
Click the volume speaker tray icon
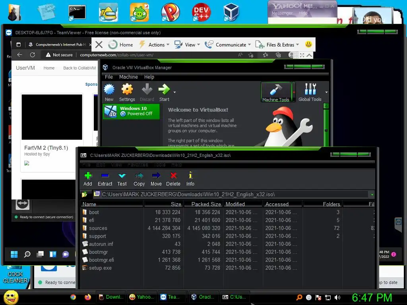pyautogui.click(x=337, y=297)
